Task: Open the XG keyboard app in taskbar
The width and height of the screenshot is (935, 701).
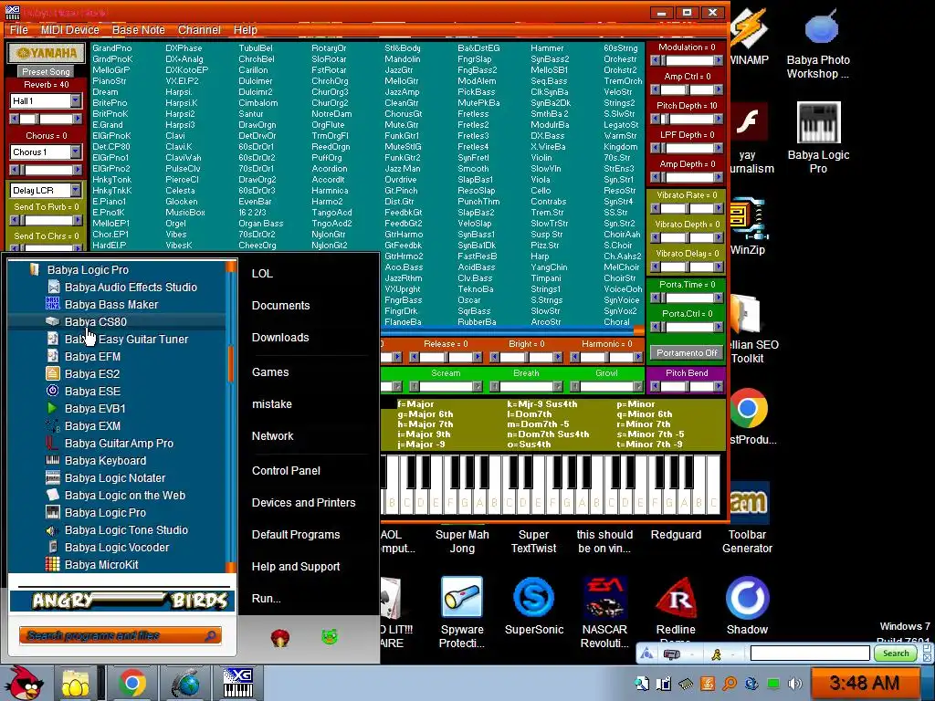Action: tap(237, 683)
